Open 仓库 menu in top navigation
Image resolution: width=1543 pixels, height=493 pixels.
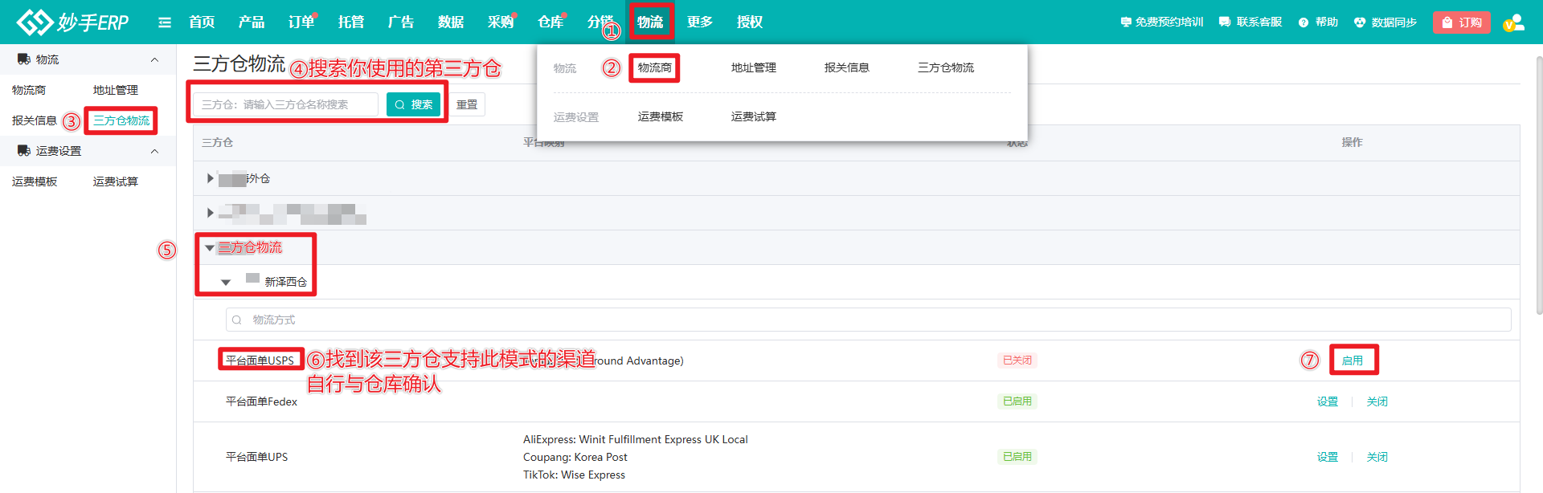550,22
